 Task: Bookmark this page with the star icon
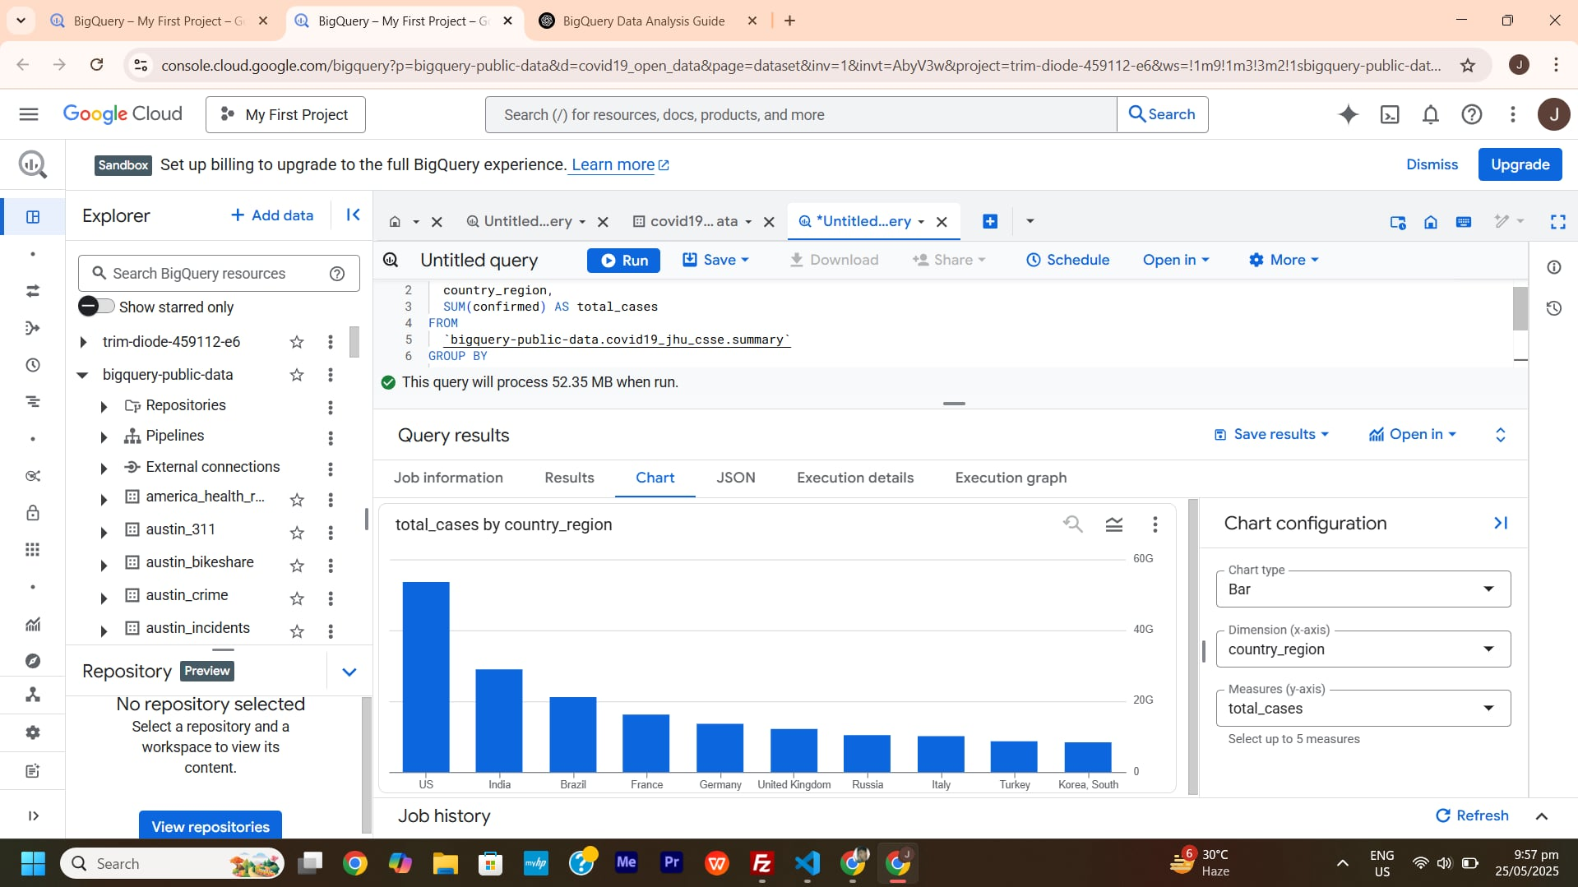(x=1468, y=65)
